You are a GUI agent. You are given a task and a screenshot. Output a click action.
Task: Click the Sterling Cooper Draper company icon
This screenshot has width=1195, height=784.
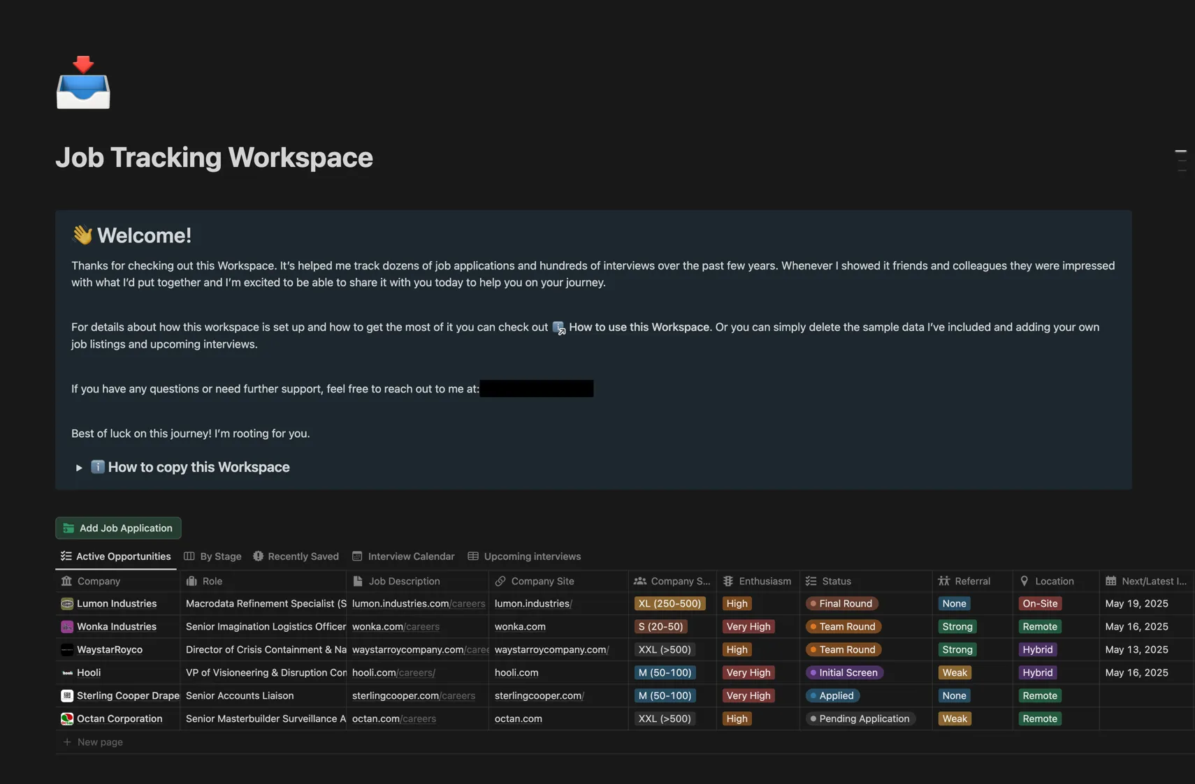(x=67, y=695)
